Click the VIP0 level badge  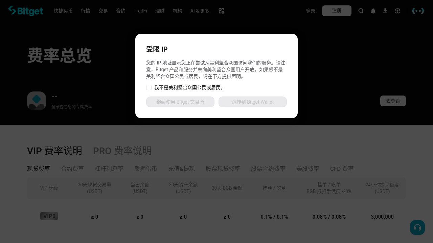pyautogui.click(x=49, y=216)
